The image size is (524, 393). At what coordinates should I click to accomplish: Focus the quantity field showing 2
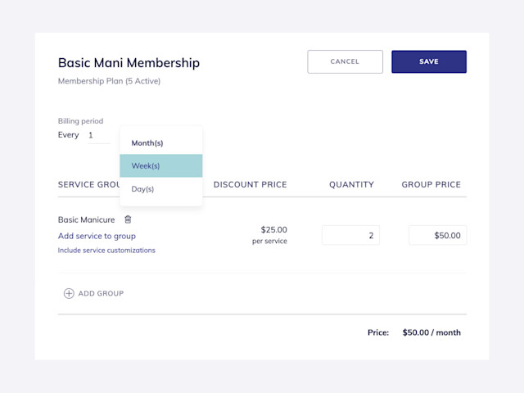click(350, 235)
